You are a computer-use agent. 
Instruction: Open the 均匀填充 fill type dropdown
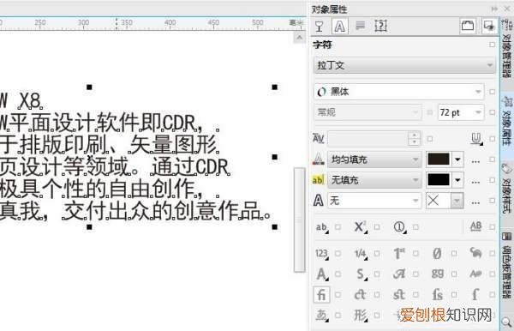point(374,159)
